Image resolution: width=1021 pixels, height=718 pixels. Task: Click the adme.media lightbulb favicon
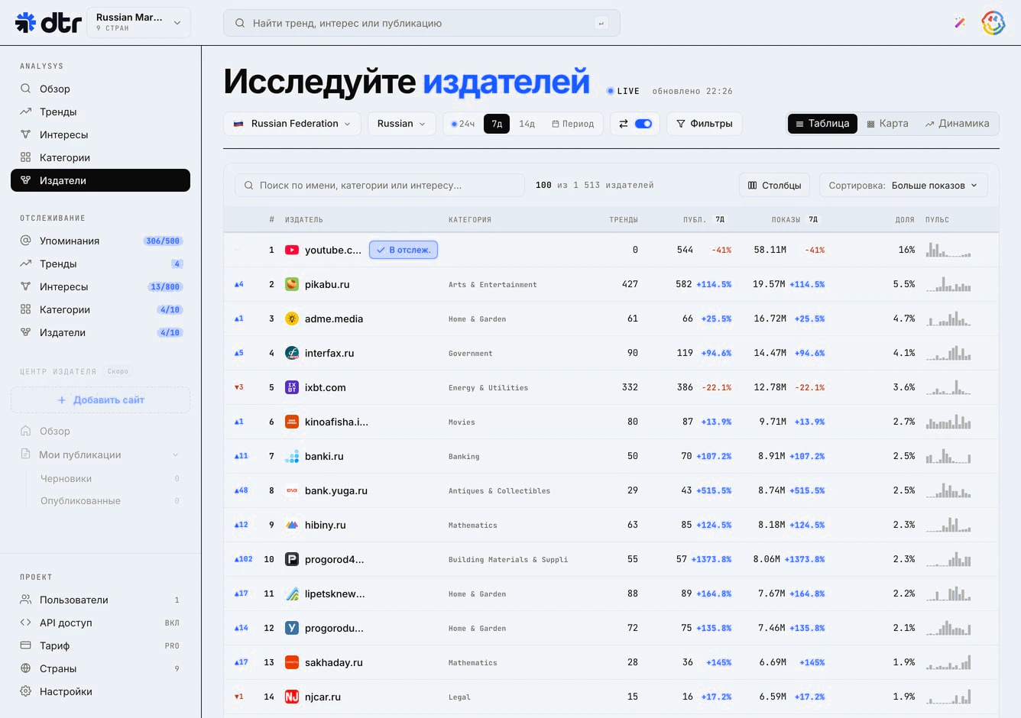pos(292,319)
